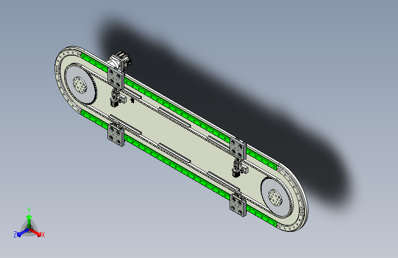This screenshot has width=398, height=258.
Task: Select the gray carriage plate beside the motor
Action: pos(116,79)
